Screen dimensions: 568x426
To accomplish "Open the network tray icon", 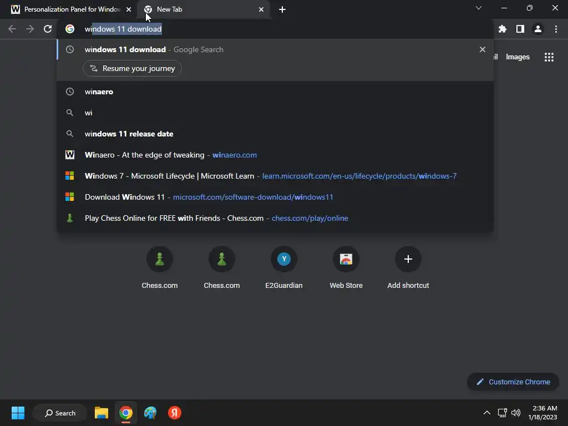I will (x=502, y=413).
